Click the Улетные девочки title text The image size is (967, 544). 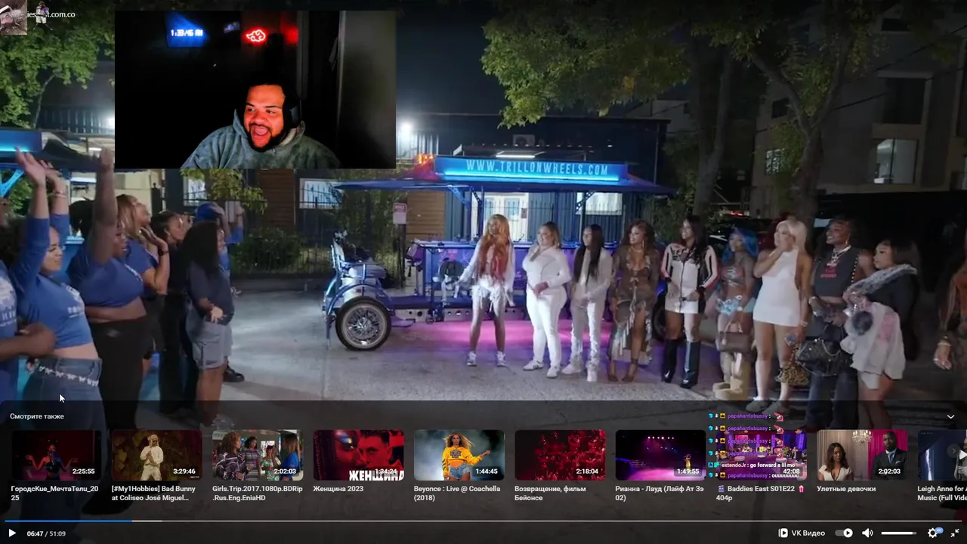846,489
